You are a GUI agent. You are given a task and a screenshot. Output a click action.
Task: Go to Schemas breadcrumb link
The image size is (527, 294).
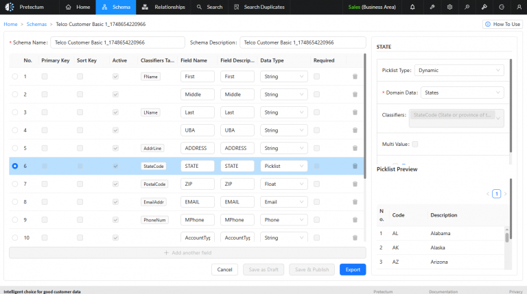pyautogui.click(x=36, y=24)
